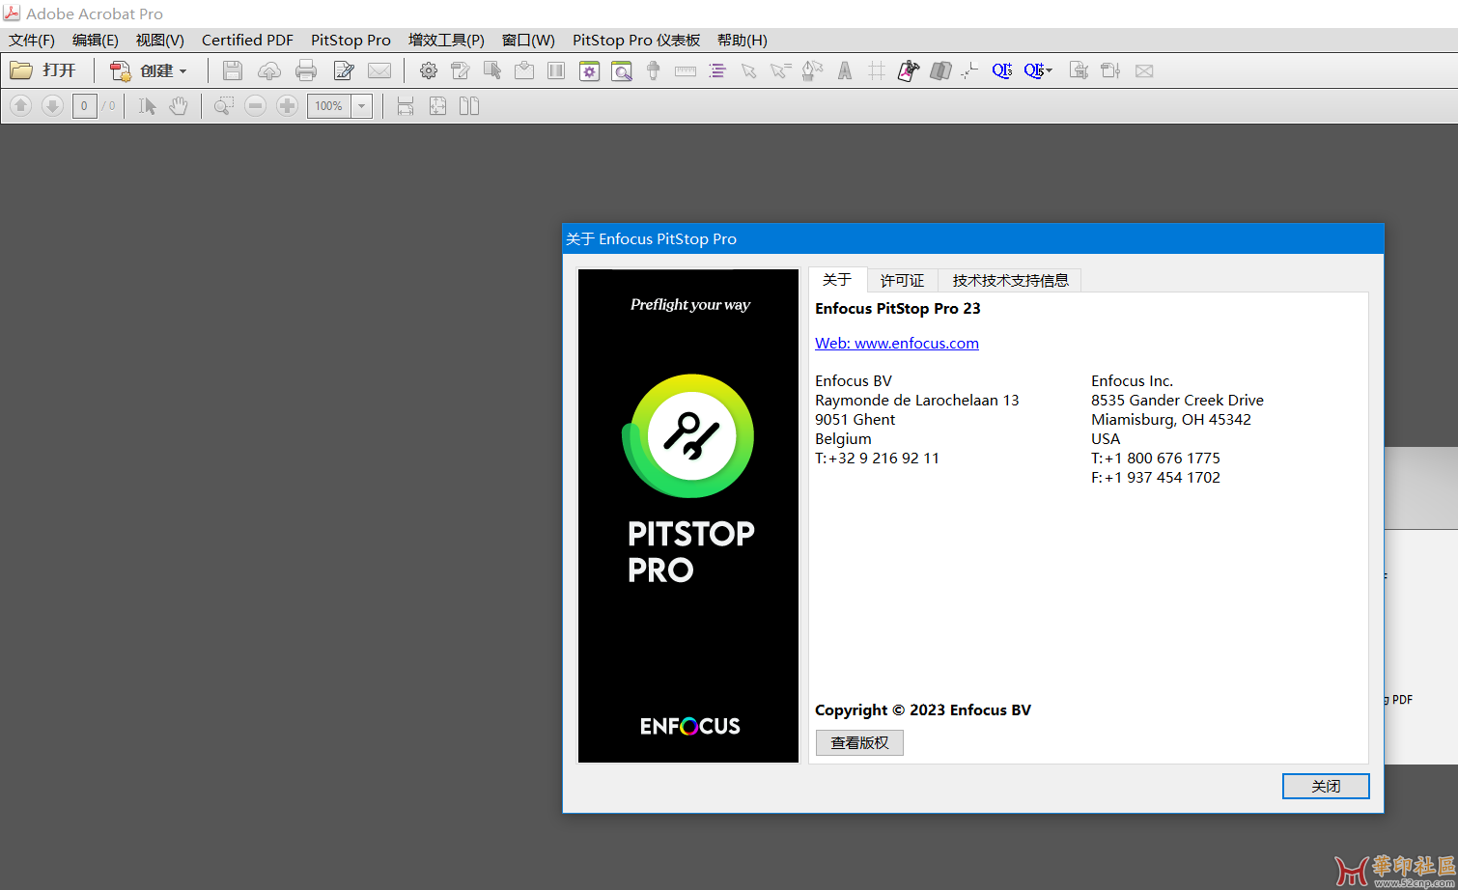Click the Open (打开) folder button
This screenshot has width=1458, height=890.
[x=42, y=70]
